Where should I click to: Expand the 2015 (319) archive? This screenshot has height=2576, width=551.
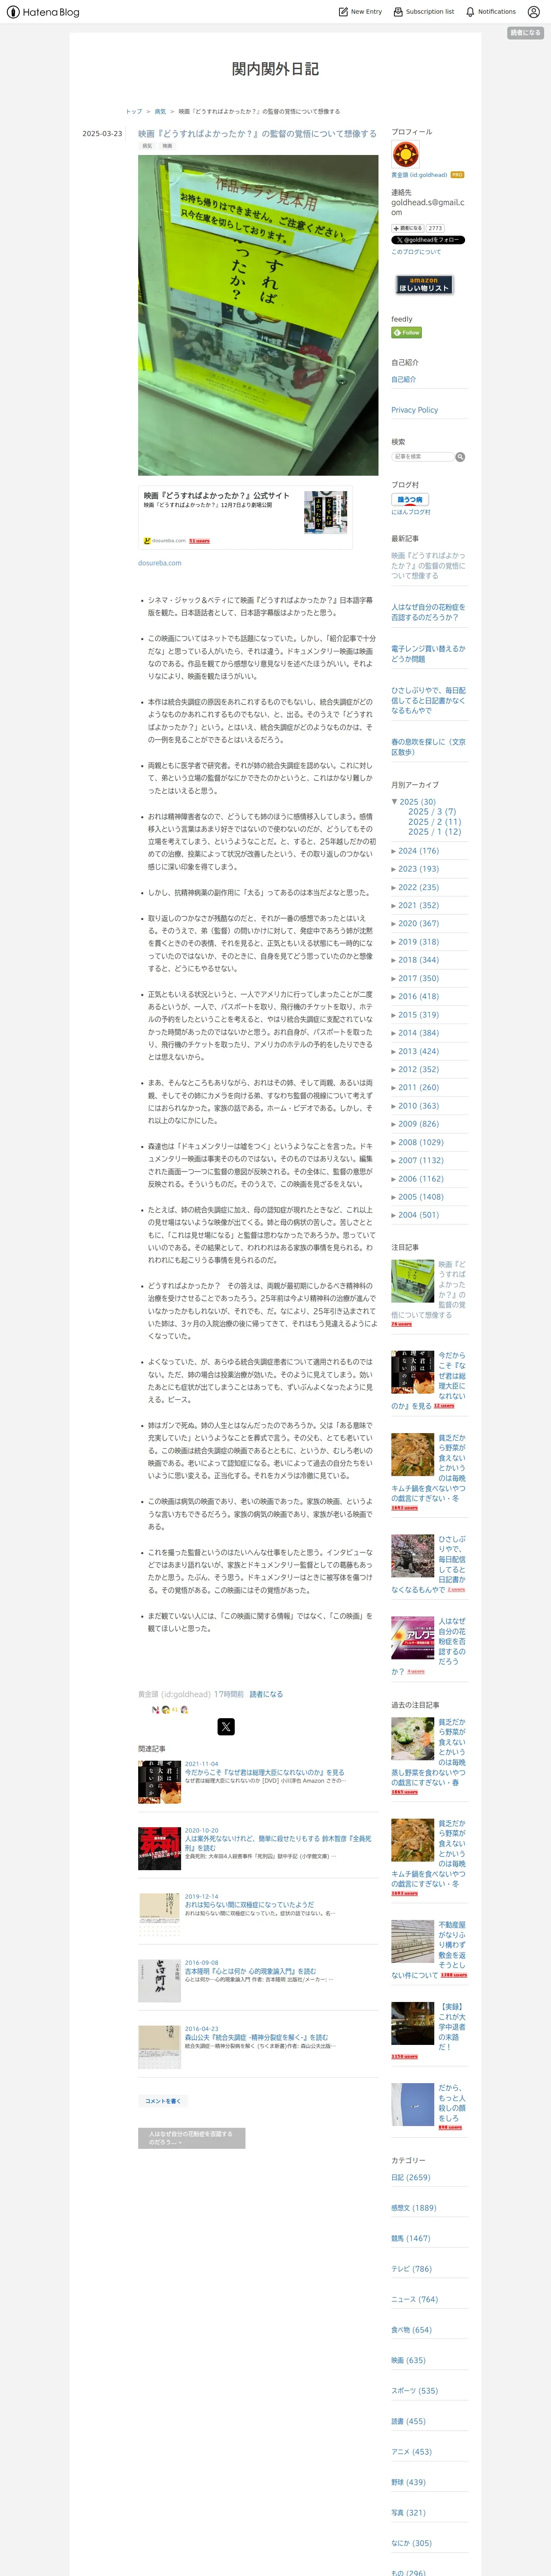tap(394, 1015)
